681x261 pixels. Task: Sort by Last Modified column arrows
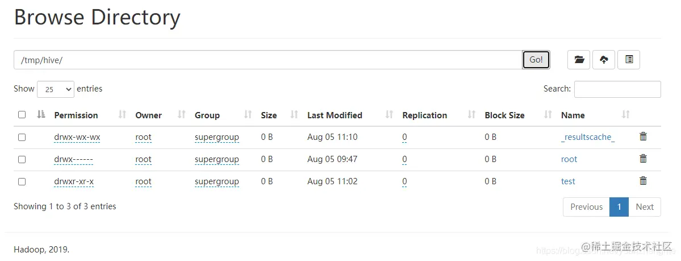389,115
